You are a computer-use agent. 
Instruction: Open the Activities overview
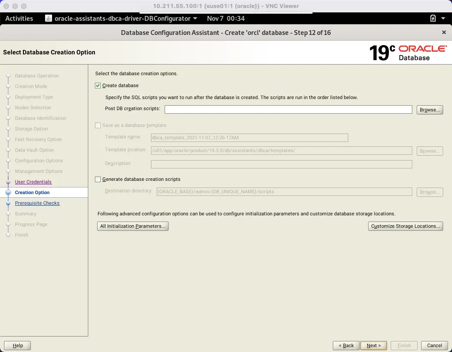(x=19, y=19)
